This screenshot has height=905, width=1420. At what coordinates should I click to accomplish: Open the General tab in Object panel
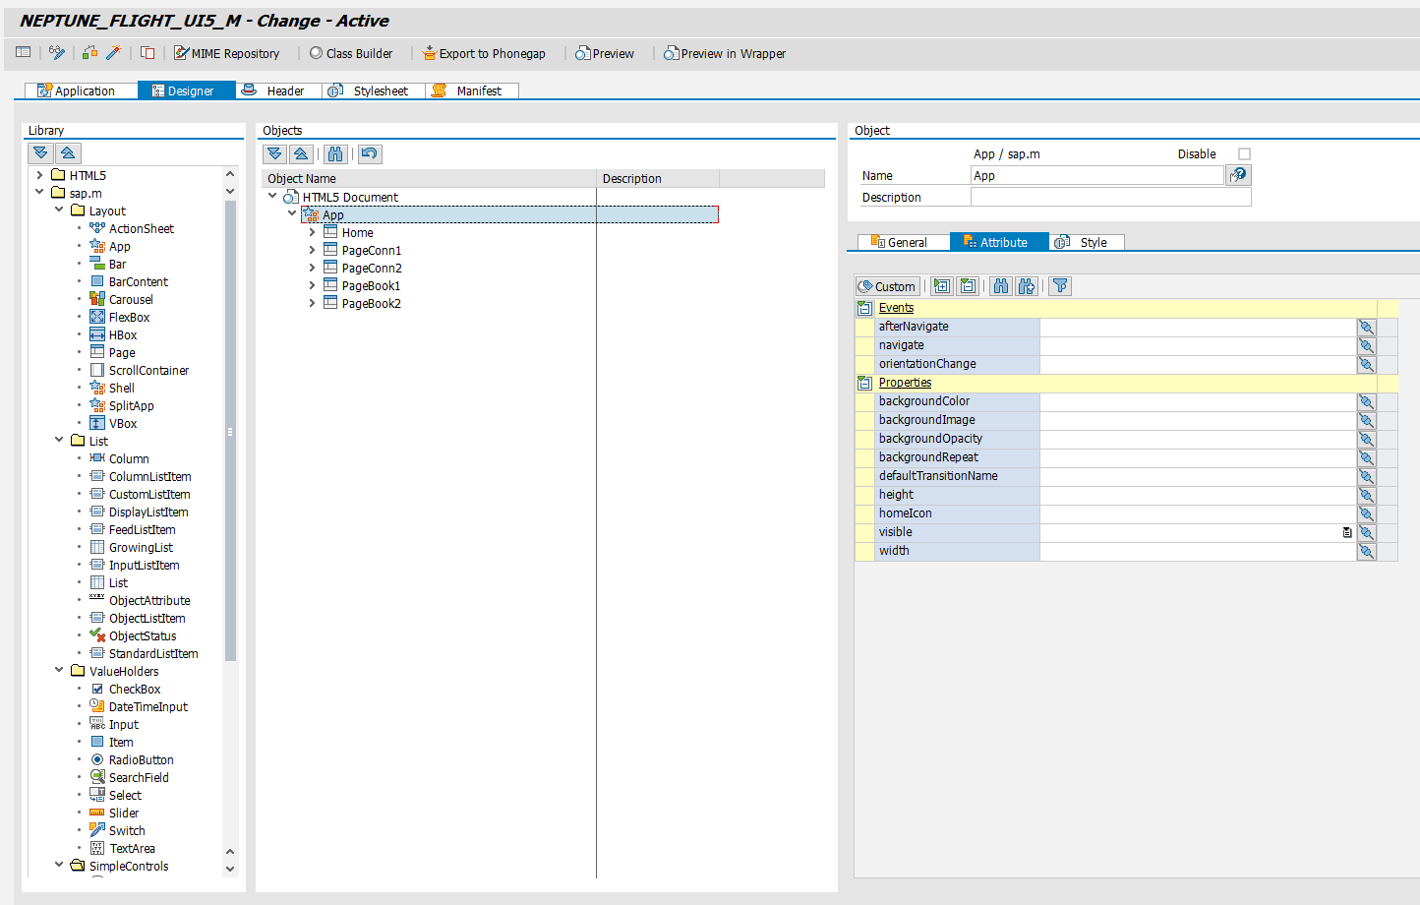[904, 242]
